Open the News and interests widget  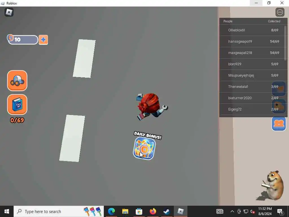(220, 211)
